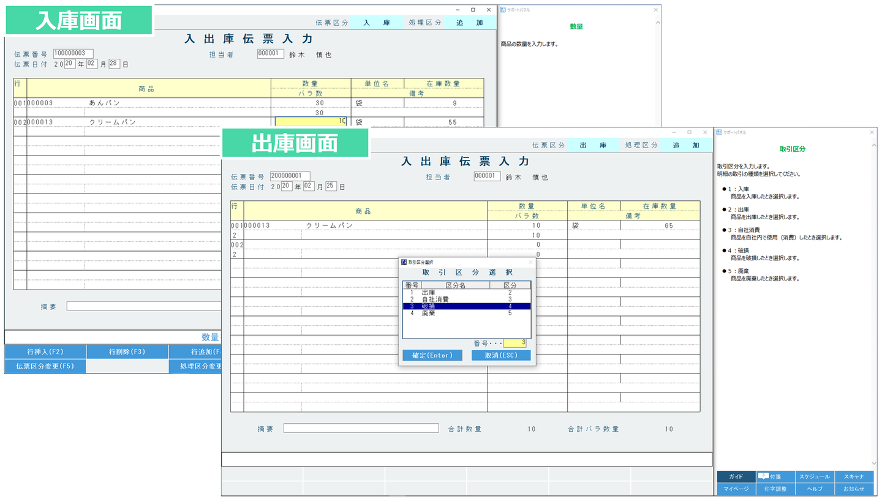Screen dimensions: 882x504
Task: Click the 摘要 text field in 出庫 screen
Action: pyautogui.click(x=361, y=429)
